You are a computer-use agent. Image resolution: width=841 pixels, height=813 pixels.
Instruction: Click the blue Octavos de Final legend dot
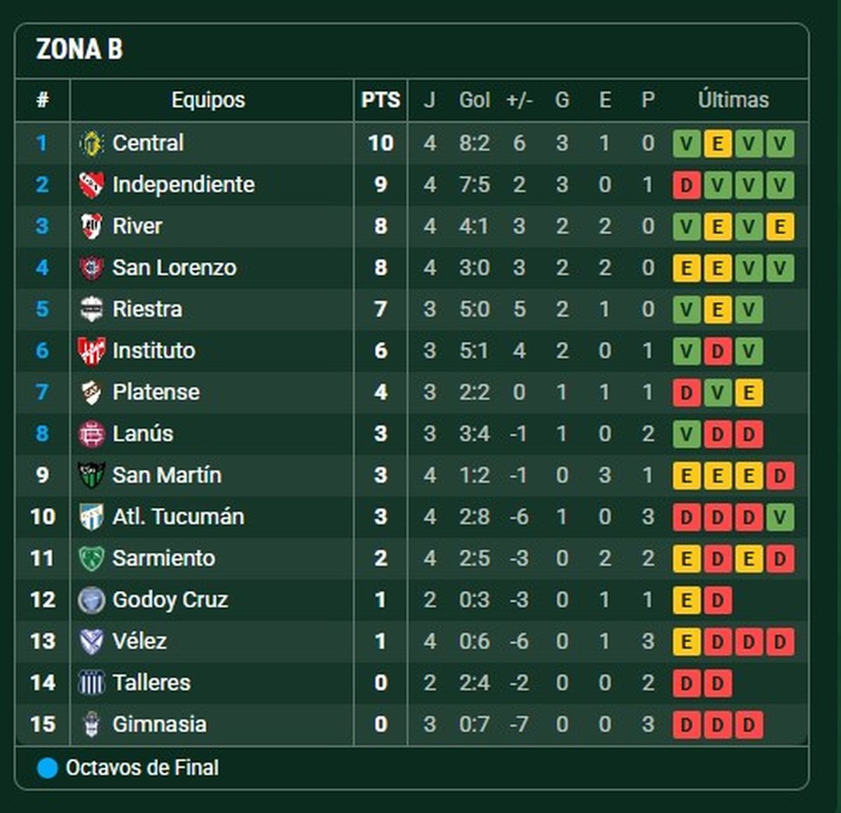click(x=47, y=768)
